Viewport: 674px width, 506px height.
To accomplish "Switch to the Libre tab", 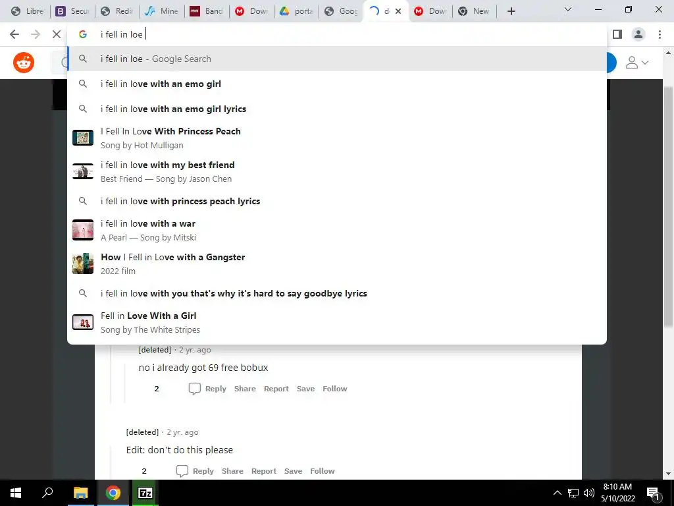I will pos(28,11).
